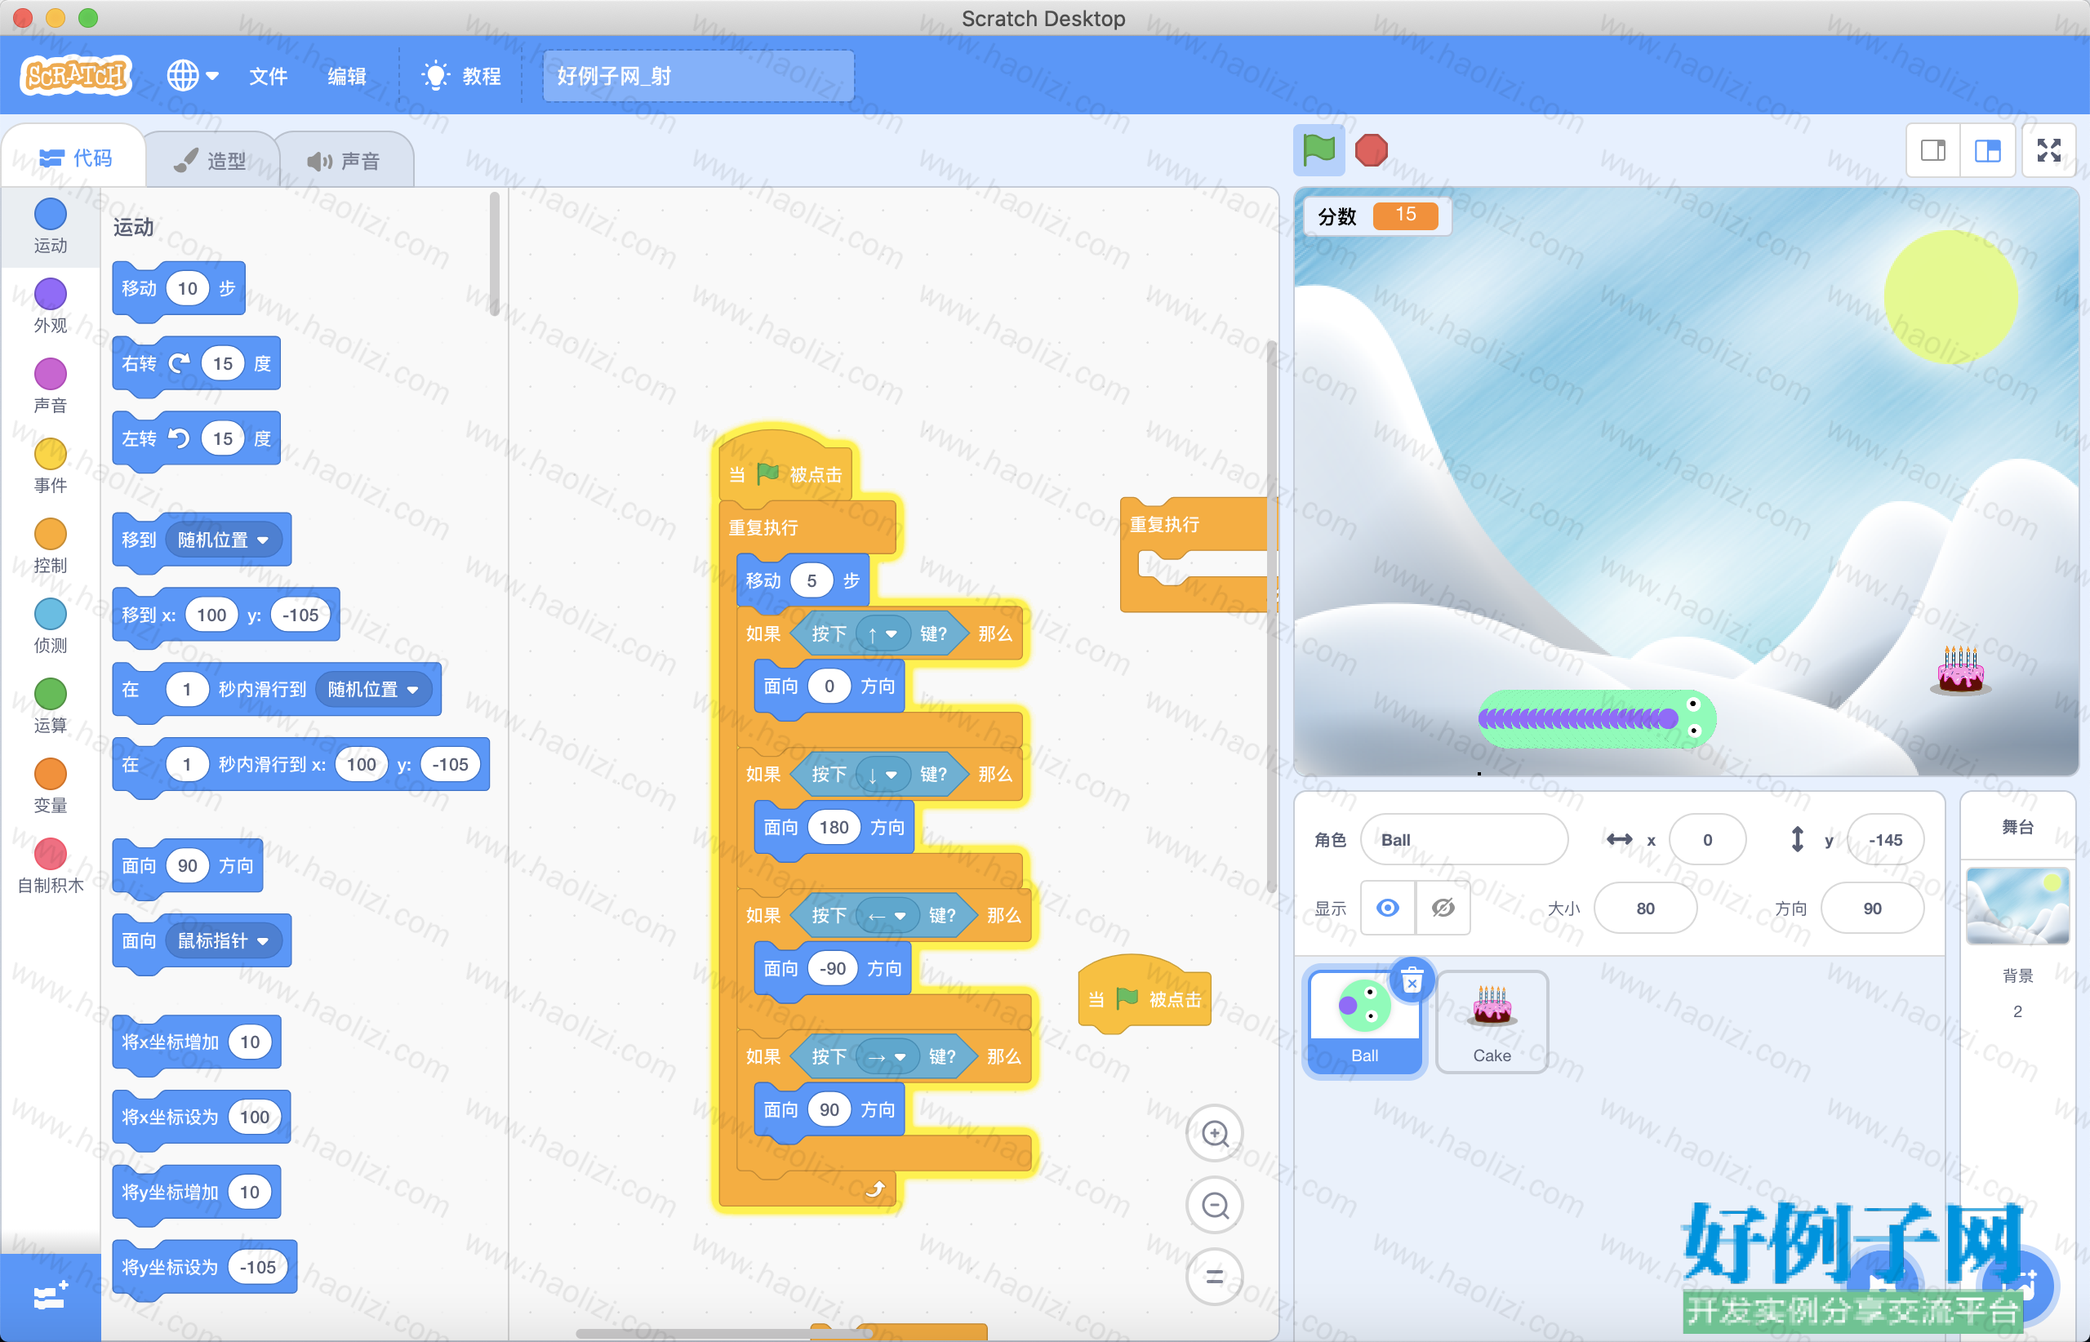Image resolution: width=2090 pixels, height=1342 pixels.
Task: Edit the sprite x position field
Action: (1707, 839)
